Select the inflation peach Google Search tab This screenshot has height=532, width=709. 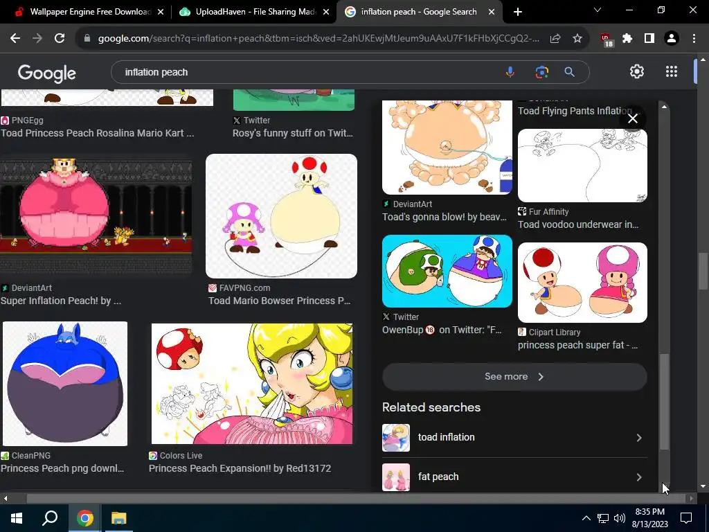[419, 12]
